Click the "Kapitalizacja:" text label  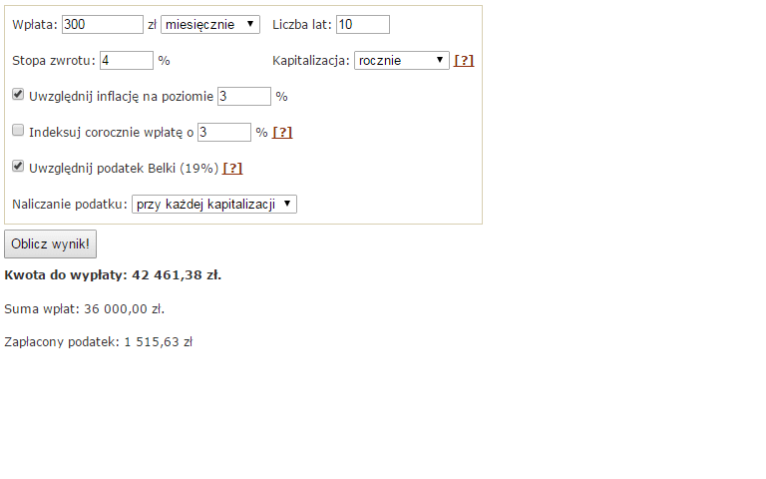(310, 60)
